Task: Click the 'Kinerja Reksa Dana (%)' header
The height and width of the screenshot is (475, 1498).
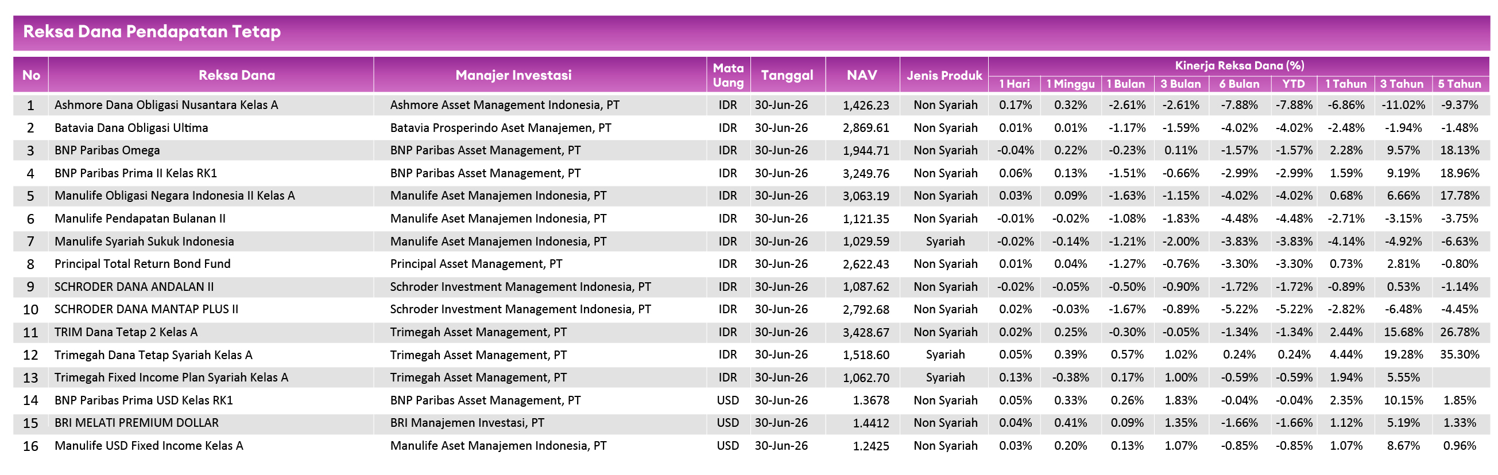Action: (1239, 65)
